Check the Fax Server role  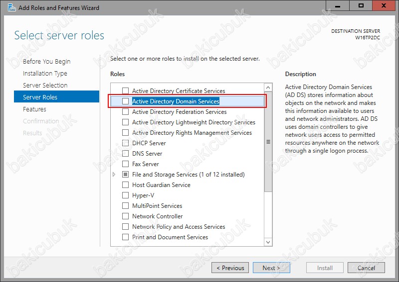click(126, 164)
